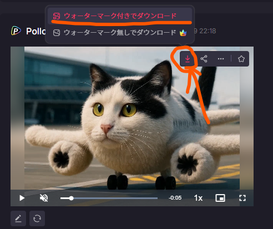
Task: Click the Pollo colorful P logo
Action: pyautogui.click(x=16, y=30)
